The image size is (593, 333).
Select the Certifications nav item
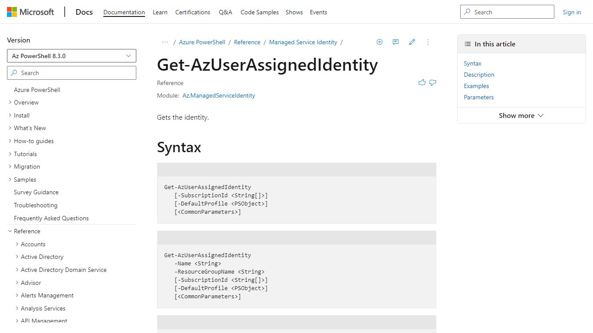point(193,12)
